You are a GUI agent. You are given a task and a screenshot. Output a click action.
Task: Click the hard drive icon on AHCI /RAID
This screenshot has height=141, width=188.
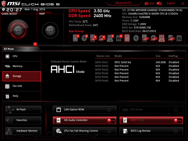125,120
